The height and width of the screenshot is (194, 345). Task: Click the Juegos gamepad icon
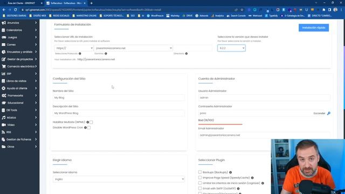(4, 37)
